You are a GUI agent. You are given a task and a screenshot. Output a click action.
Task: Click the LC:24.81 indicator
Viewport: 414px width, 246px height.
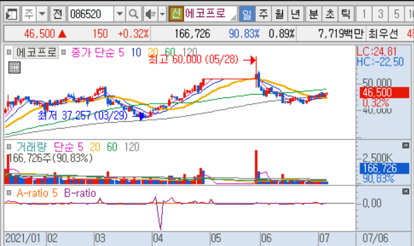tap(376, 51)
